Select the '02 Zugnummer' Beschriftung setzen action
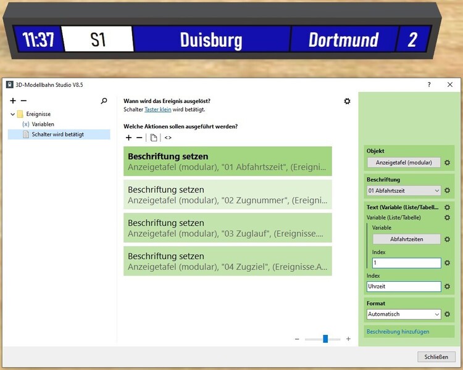 tap(228, 195)
